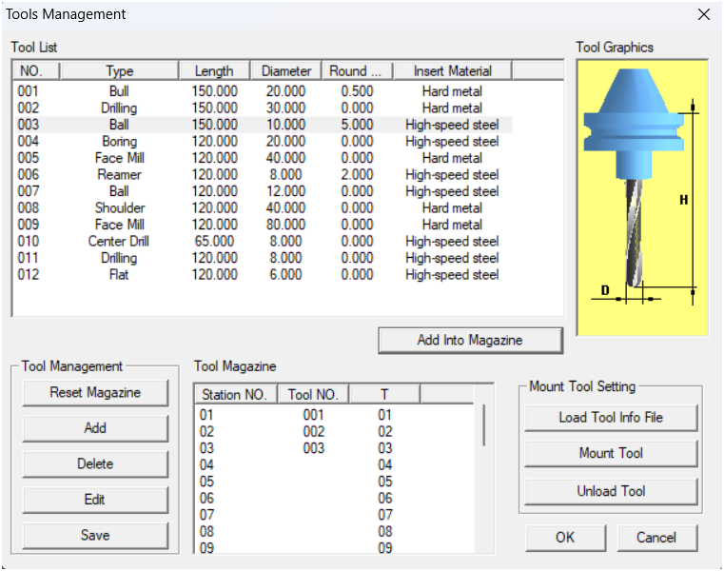
Task: Sort tool list by NO. column header
Action: pos(36,71)
